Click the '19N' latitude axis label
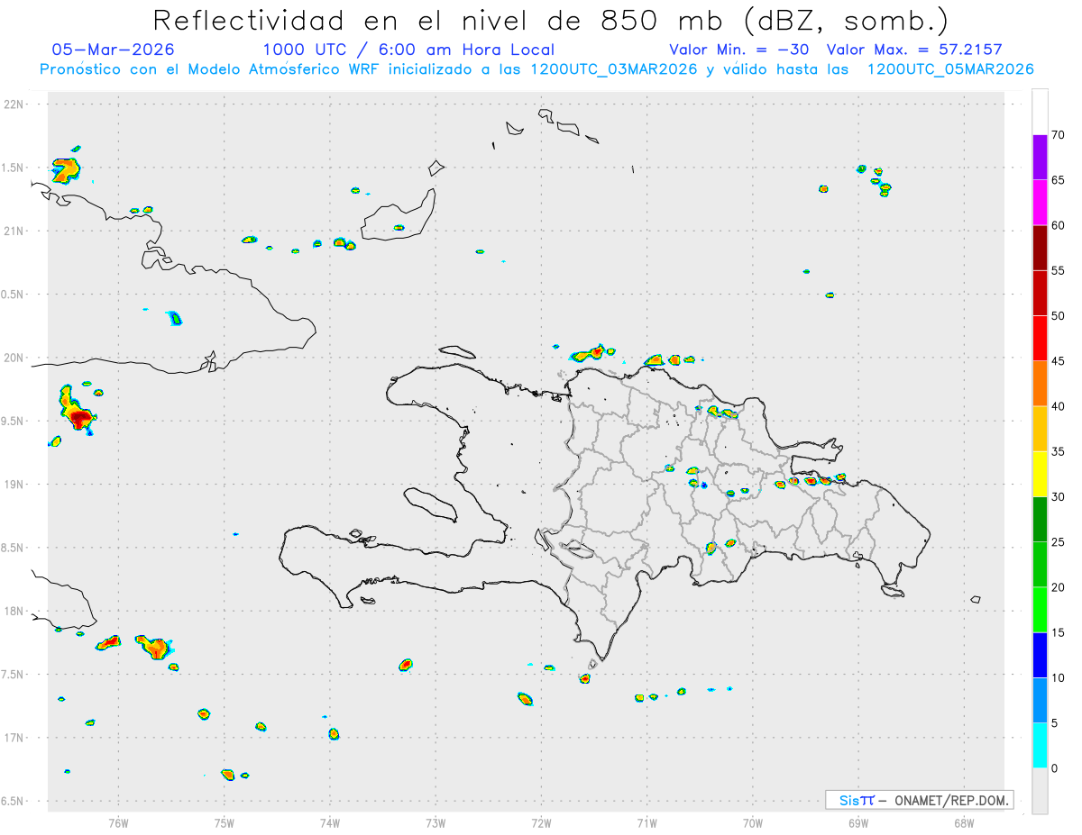 15,485
